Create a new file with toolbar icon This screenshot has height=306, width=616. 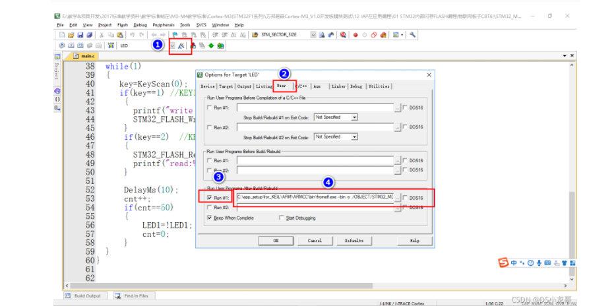point(62,34)
